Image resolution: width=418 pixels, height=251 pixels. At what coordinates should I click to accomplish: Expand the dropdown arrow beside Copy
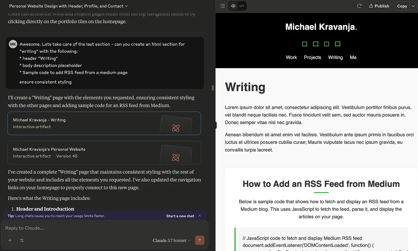(x=413, y=6)
